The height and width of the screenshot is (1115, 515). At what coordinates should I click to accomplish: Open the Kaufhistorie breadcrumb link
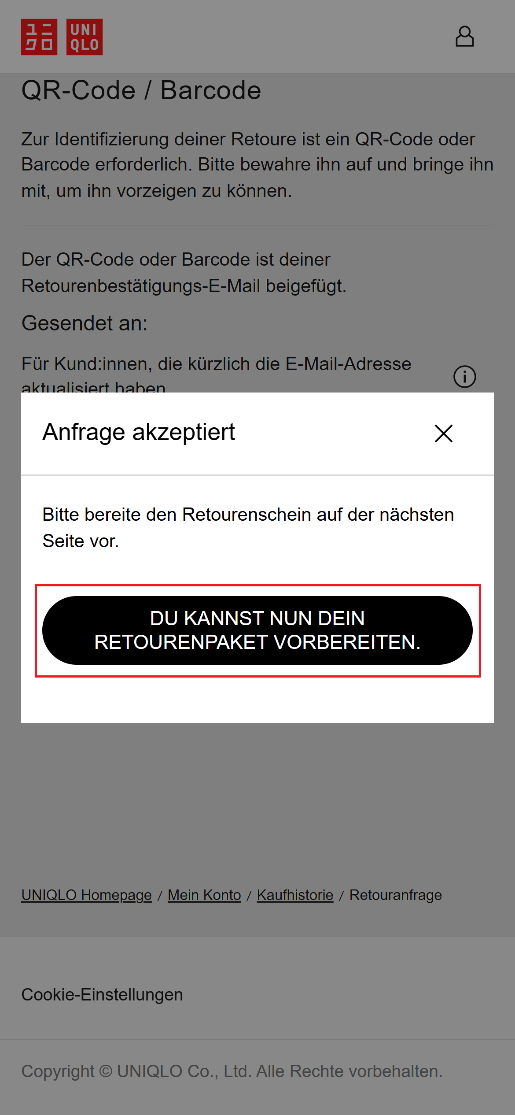coord(295,895)
